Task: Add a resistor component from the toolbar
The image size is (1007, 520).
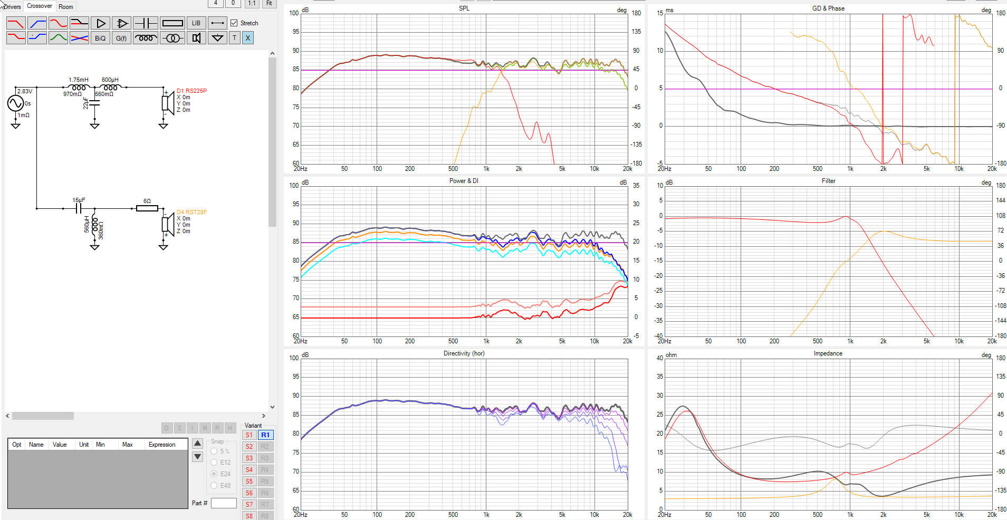Action: 172,23
